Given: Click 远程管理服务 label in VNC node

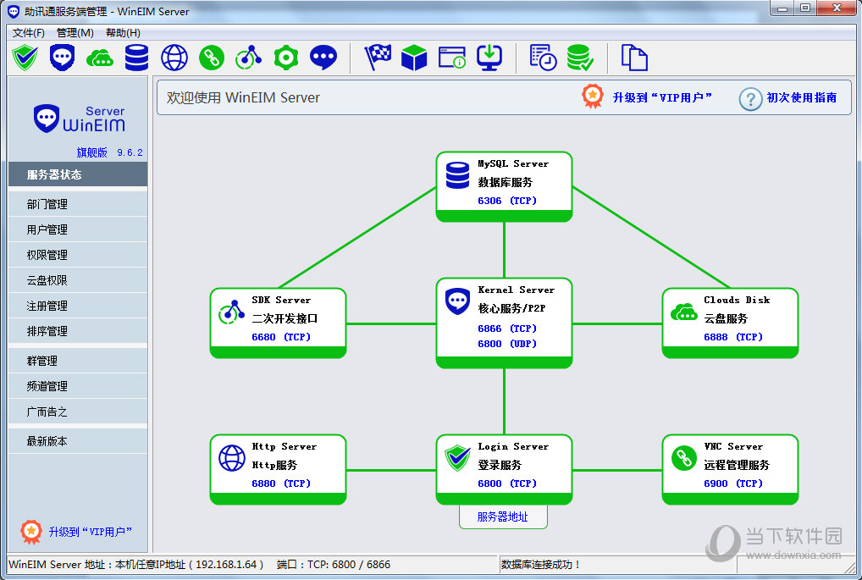Looking at the screenshot, I should pyautogui.click(x=737, y=465).
